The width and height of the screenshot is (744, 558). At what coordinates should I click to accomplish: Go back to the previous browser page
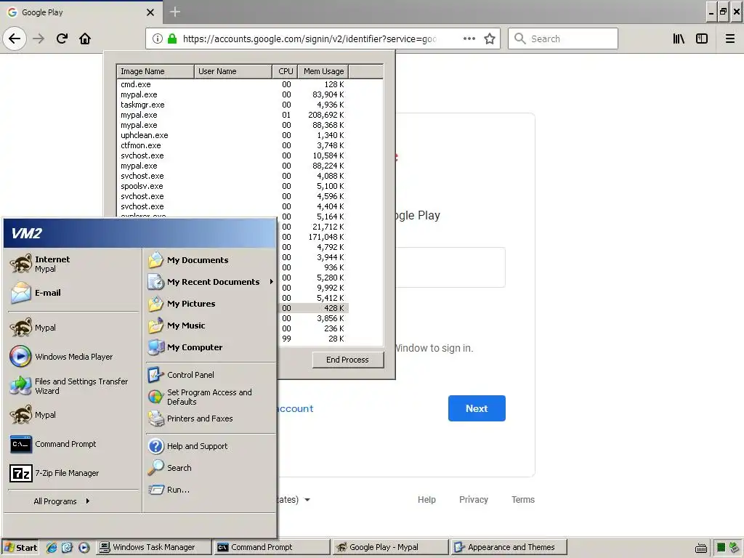[x=15, y=39]
